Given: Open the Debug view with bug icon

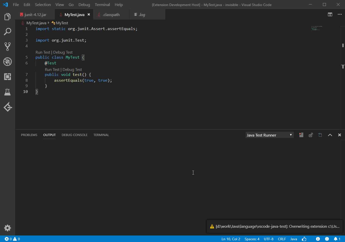Looking at the screenshot, I should (x=8, y=62).
